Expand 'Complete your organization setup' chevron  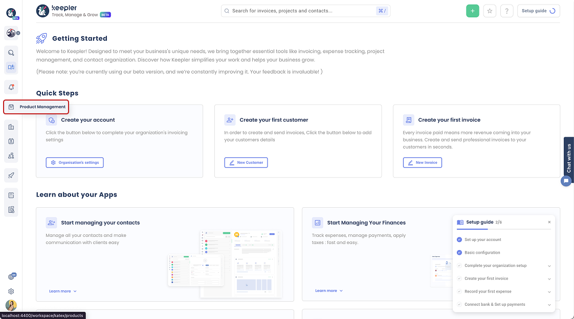click(549, 265)
